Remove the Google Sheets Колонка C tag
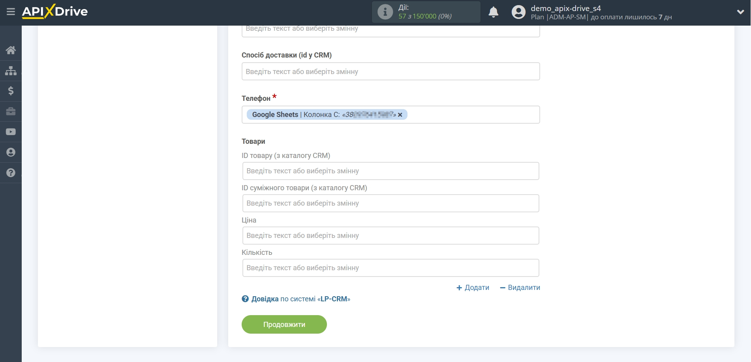The height and width of the screenshot is (362, 751). pyautogui.click(x=400, y=115)
